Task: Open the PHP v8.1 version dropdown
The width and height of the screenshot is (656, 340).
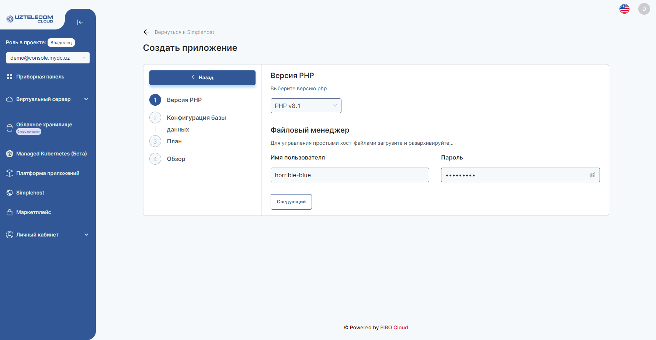Action: click(306, 106)
